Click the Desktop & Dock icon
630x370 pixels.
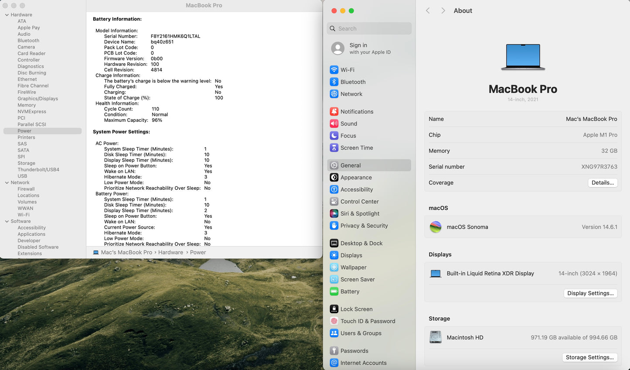click(x=334, y=243)
